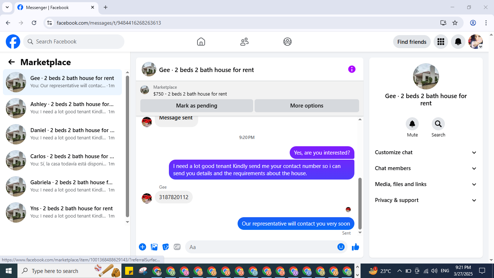Click the Windows taskbar search box
The width and height of the screenshot is (494, 278).
pyautogui.click(x=70, y=271)
